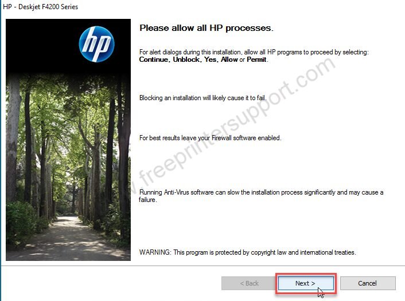This screenshot has width=405, height=301.
Task: Click the bold word 'Allow'
Action: coord(229,60)
